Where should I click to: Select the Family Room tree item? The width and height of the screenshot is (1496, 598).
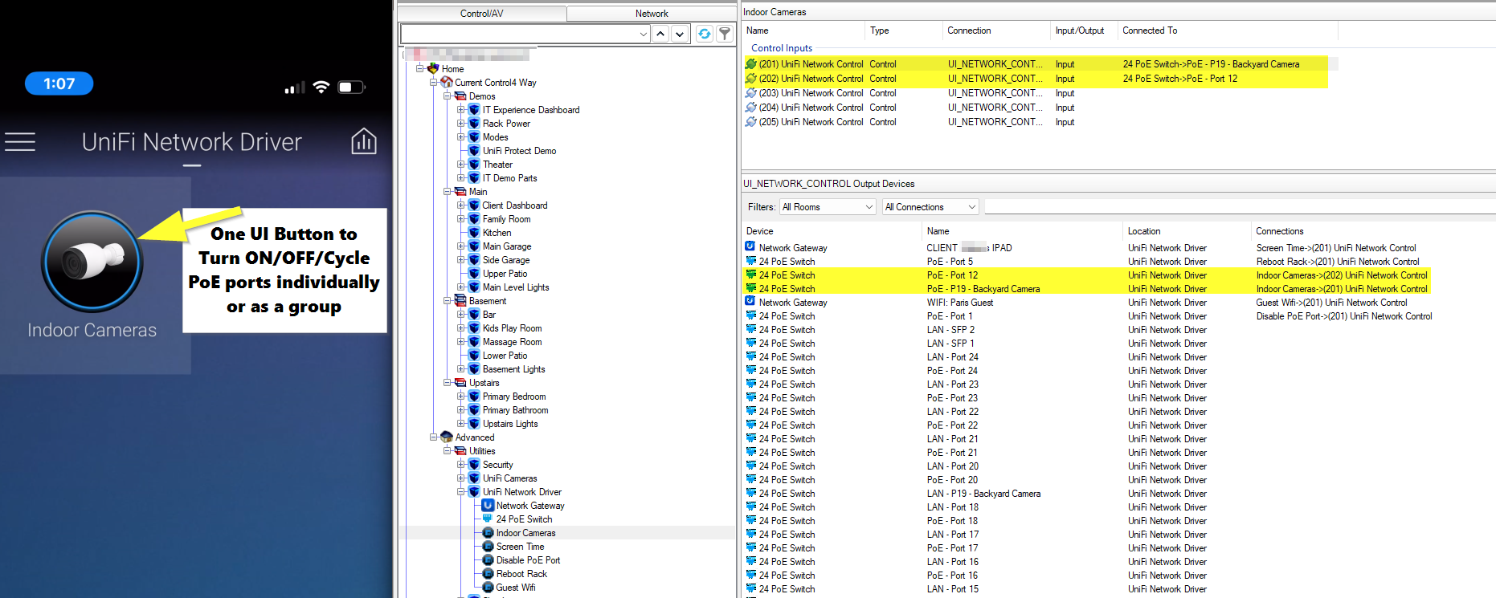(506, 219)
